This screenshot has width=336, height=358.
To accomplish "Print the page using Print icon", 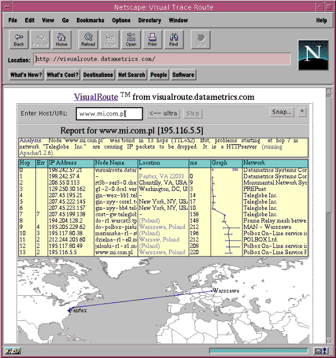I will pos(152,40).
